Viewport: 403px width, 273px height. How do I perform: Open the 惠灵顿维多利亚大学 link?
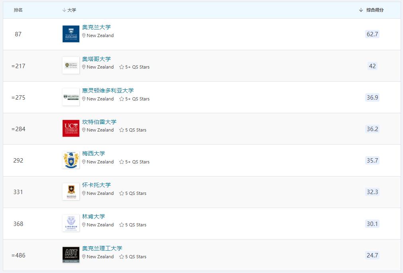[x=108, y=90]
